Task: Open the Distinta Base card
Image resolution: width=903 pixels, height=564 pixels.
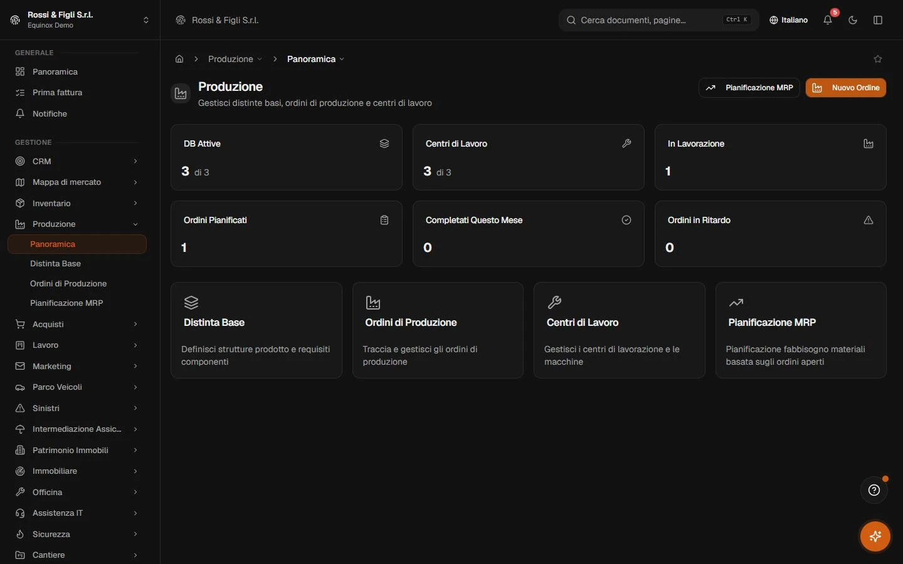Action: coord(256,330)
